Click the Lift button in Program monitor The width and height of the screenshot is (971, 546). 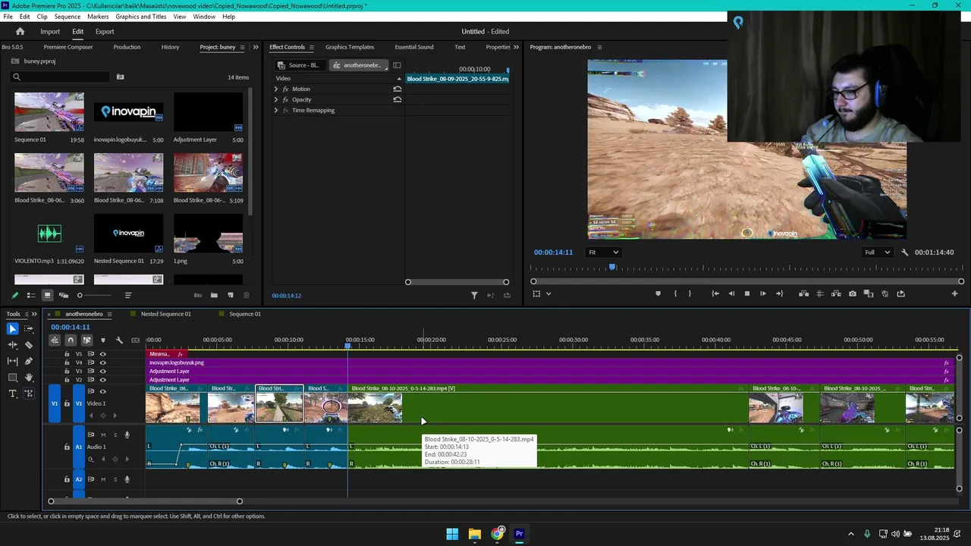pos(804,293)
